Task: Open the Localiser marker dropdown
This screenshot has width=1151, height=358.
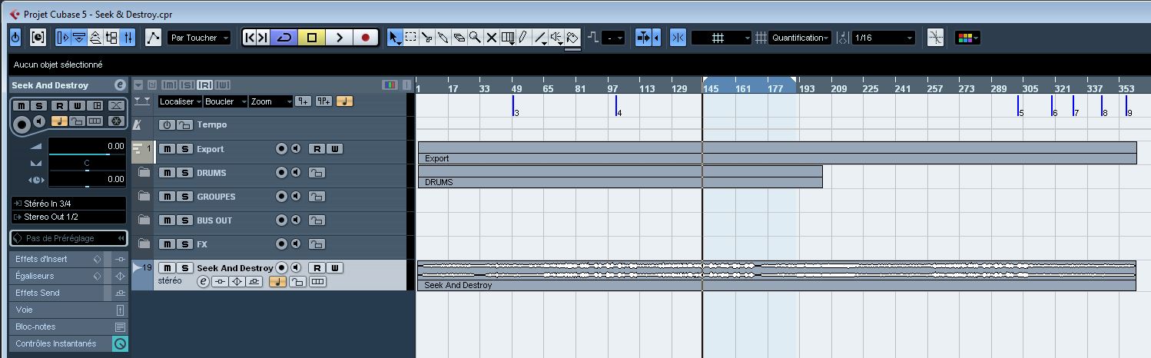Action: [x=180, y=101]
